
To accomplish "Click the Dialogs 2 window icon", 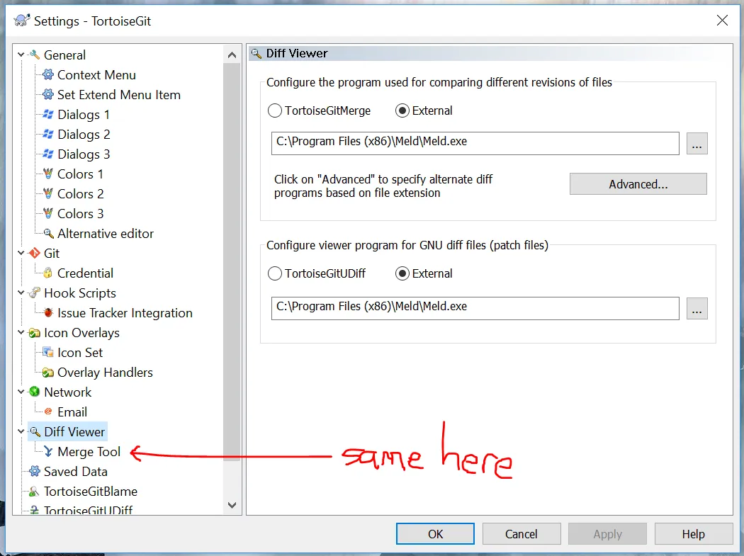I will point(48,135).
